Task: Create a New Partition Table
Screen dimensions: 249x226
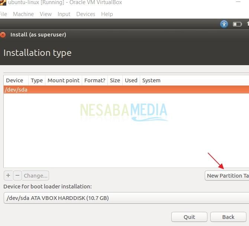Action: (x=227, y=176)
